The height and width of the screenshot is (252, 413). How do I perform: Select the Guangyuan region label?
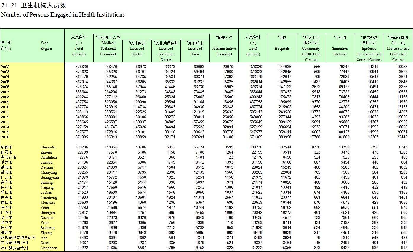(x=49, y=177)
